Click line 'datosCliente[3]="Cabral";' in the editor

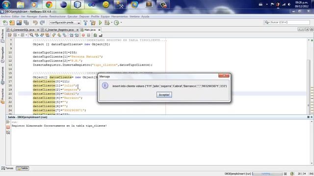click(56, 94)
